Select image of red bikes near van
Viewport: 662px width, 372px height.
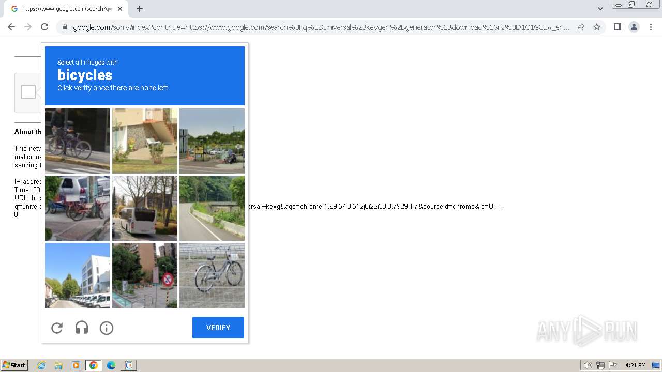pos(78,208)
